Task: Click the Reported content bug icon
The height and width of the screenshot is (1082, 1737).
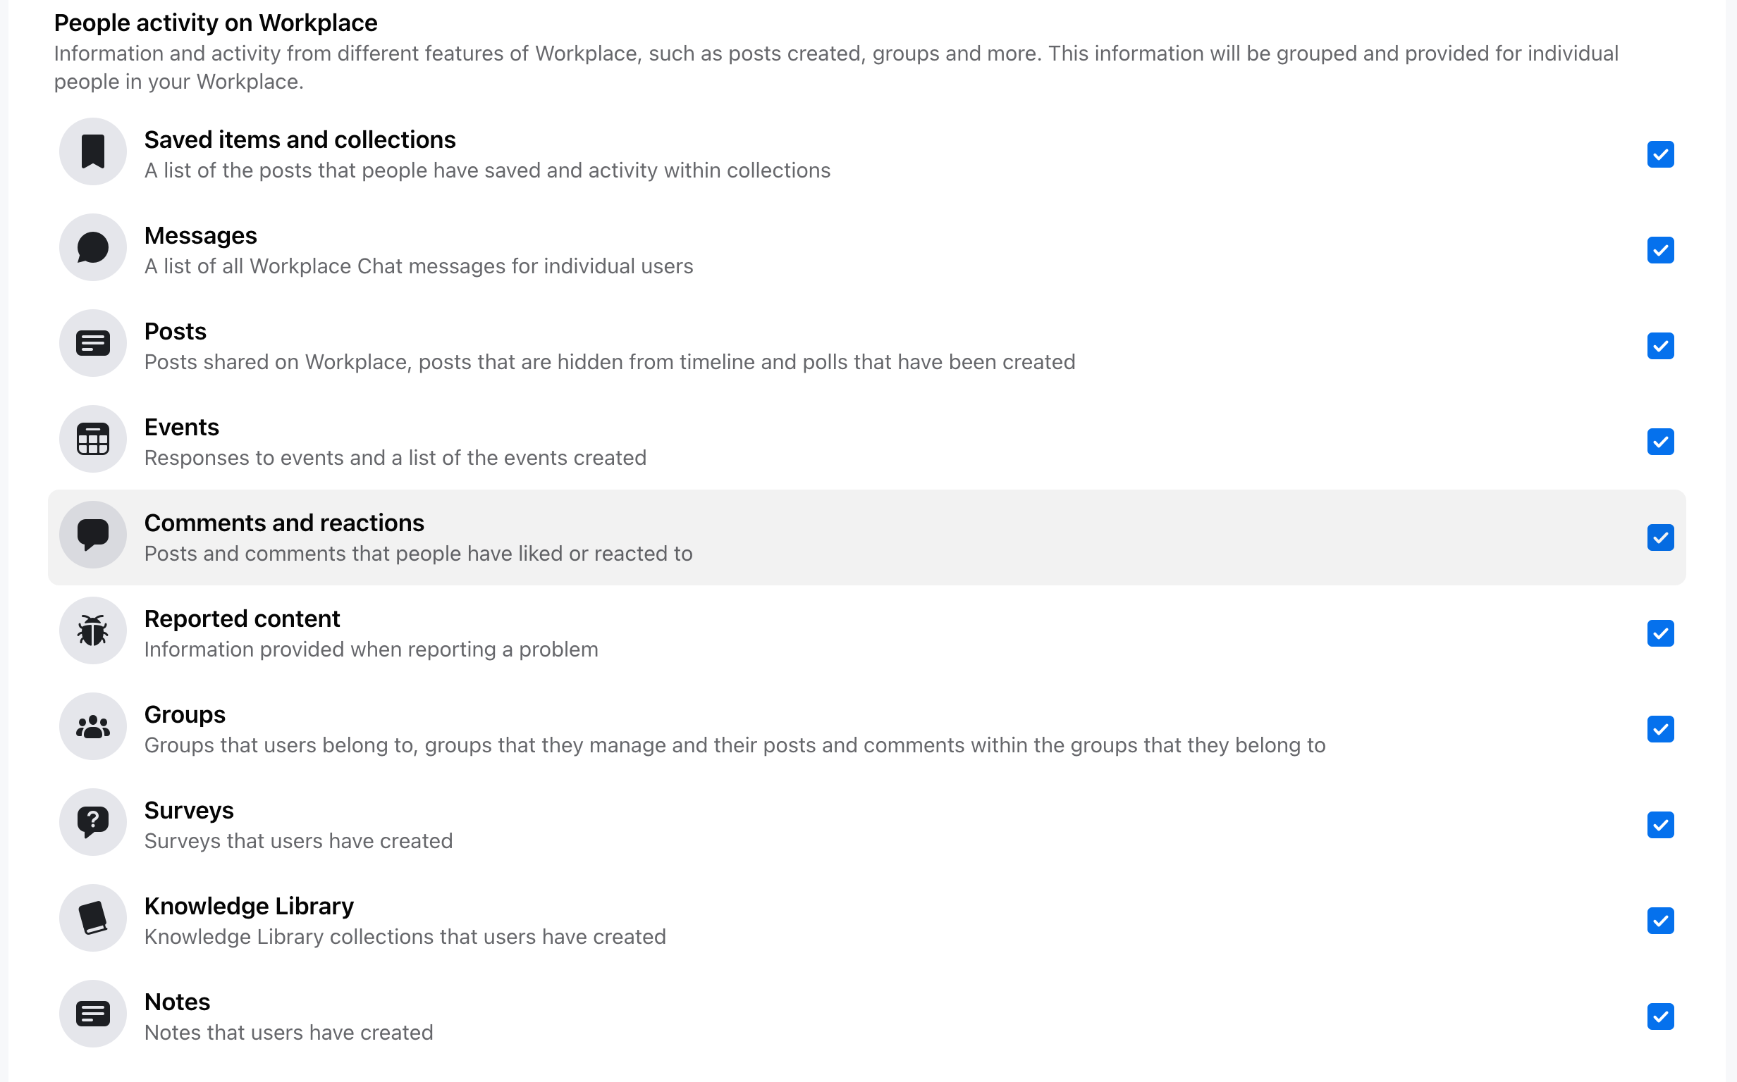Action: 93,631
